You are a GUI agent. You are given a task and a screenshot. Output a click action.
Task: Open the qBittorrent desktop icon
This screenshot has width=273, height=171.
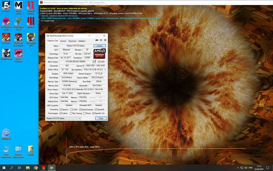[6, 134]
